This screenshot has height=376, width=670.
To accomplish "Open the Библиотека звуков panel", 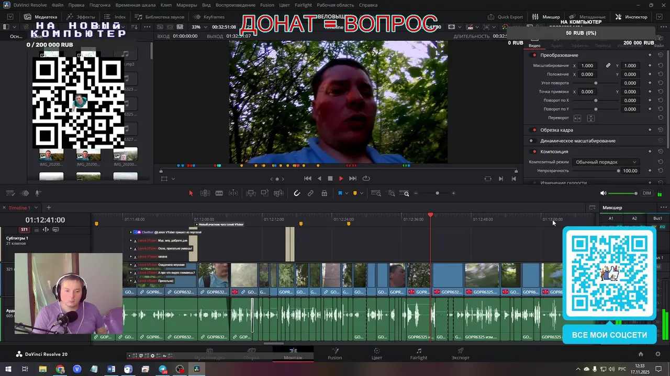I will pos(160,17).
